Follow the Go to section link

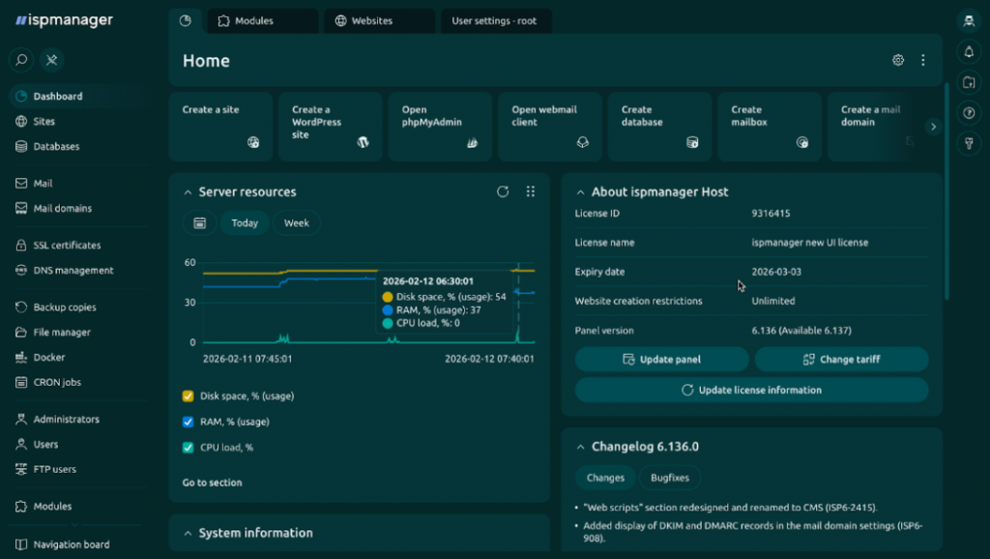pos(212,483)
